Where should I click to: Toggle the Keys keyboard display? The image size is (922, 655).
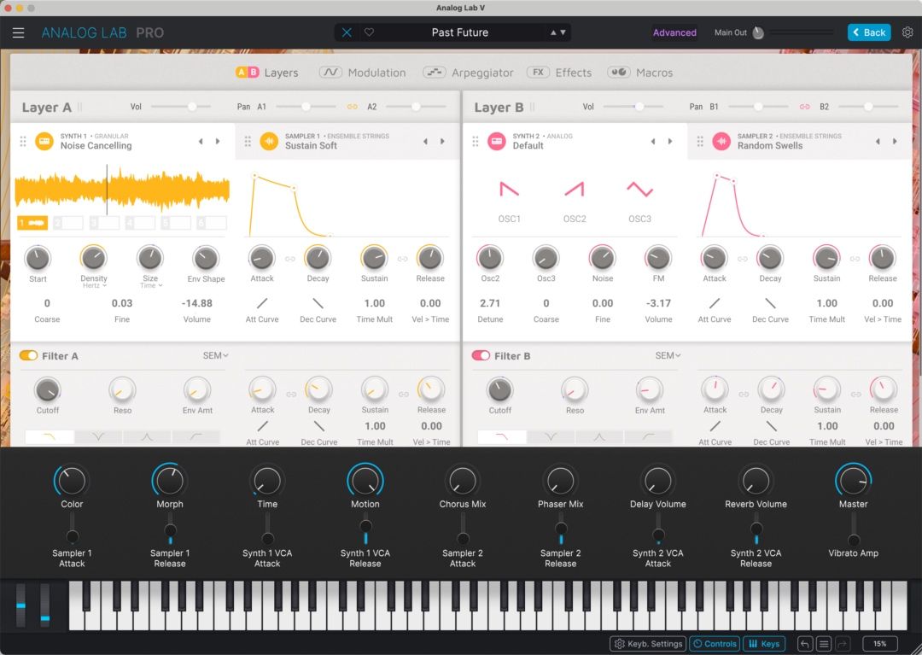click(764, 644)
